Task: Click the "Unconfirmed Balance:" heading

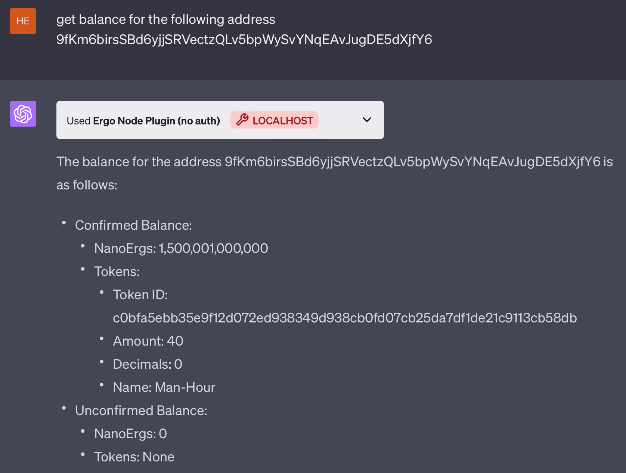Action: click(x=141, y=411)
